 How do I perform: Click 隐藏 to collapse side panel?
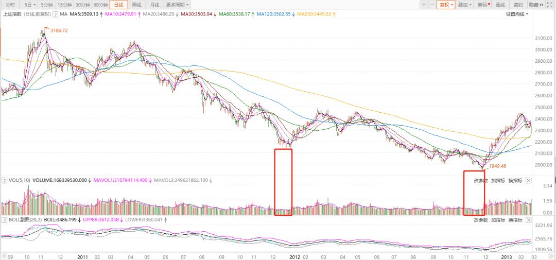[x=536, y=5]
